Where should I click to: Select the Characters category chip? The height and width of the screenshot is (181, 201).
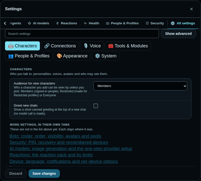coord(23,46)
